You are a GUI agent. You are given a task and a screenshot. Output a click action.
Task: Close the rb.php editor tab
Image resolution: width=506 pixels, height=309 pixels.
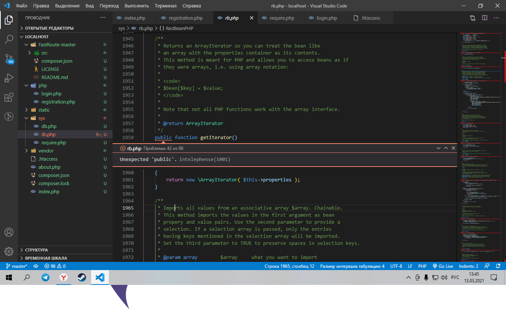pyautogui.click(x=252, y=18)
